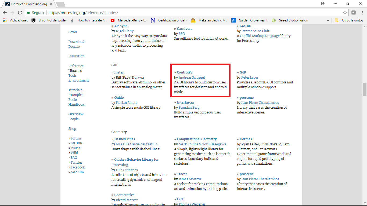The image size is (367, 206).
Task: Open 'El control del poder' bookmark
Action: pyautogui.click(x=49, y=20)
